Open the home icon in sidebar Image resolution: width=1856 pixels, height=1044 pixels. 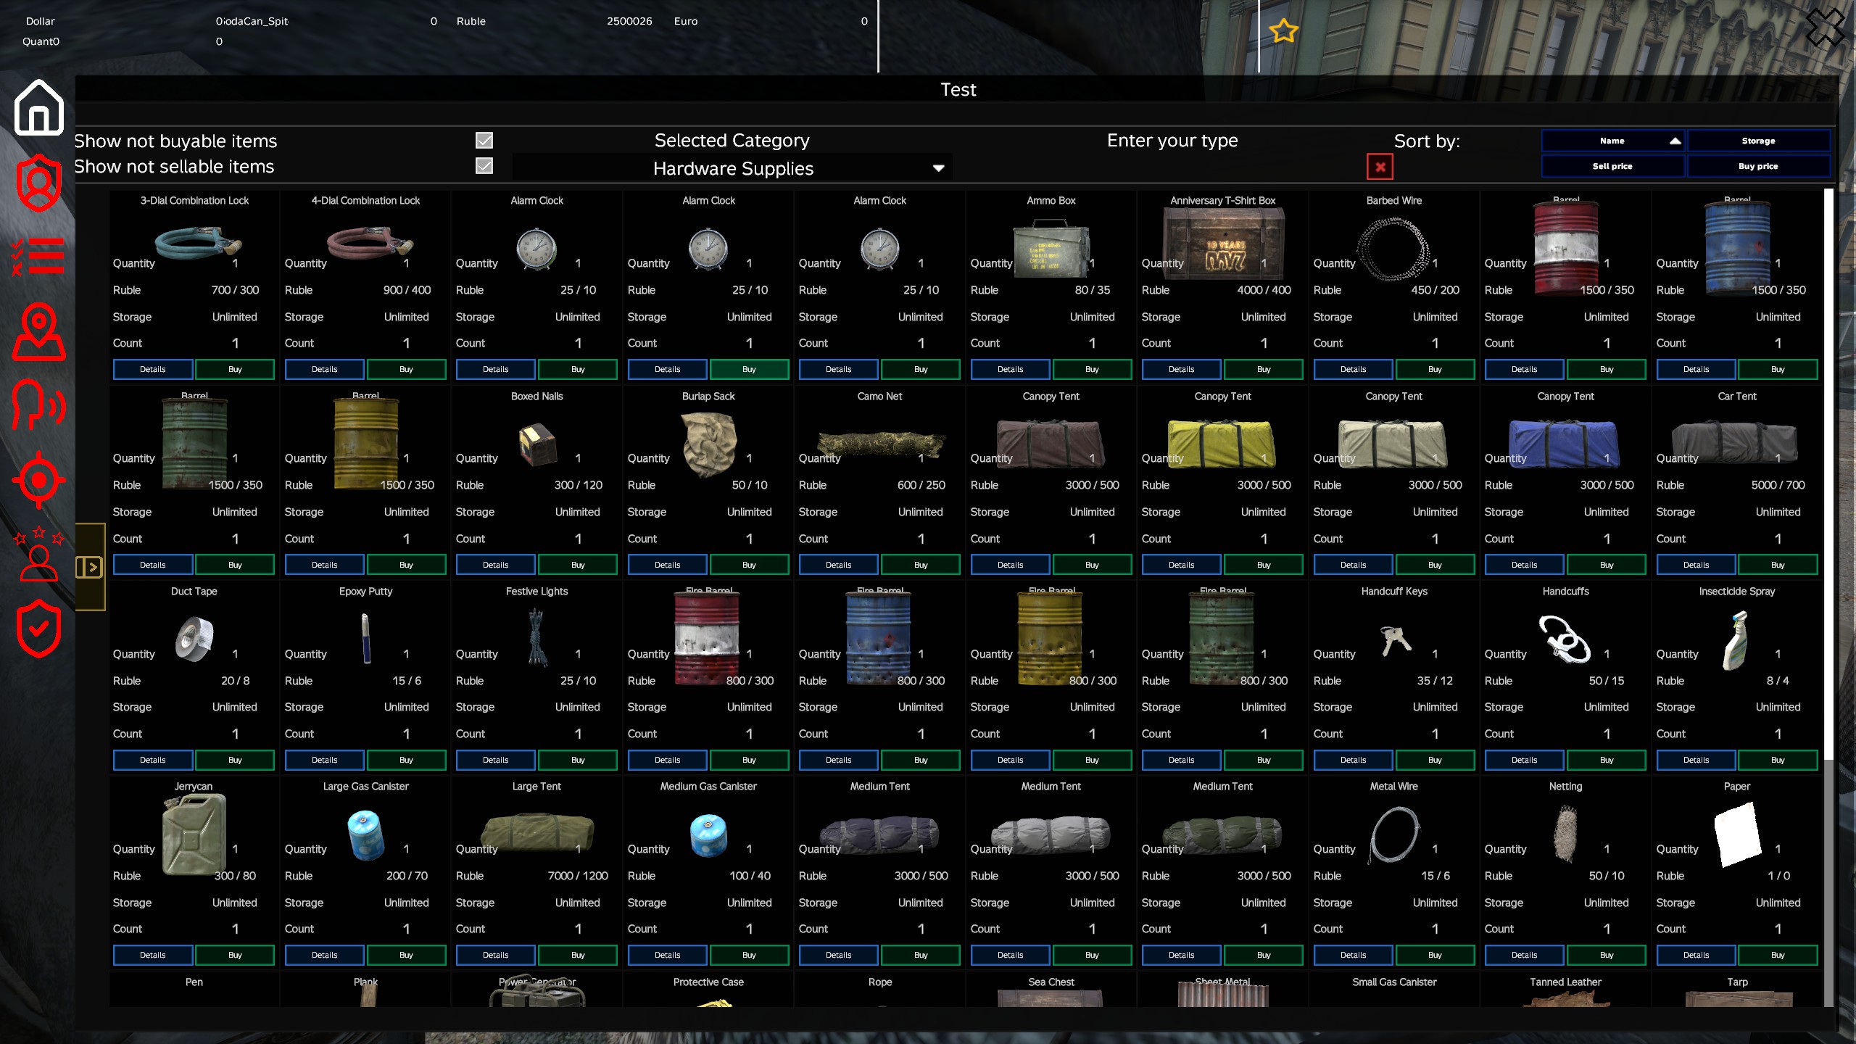tap(39, 107)
